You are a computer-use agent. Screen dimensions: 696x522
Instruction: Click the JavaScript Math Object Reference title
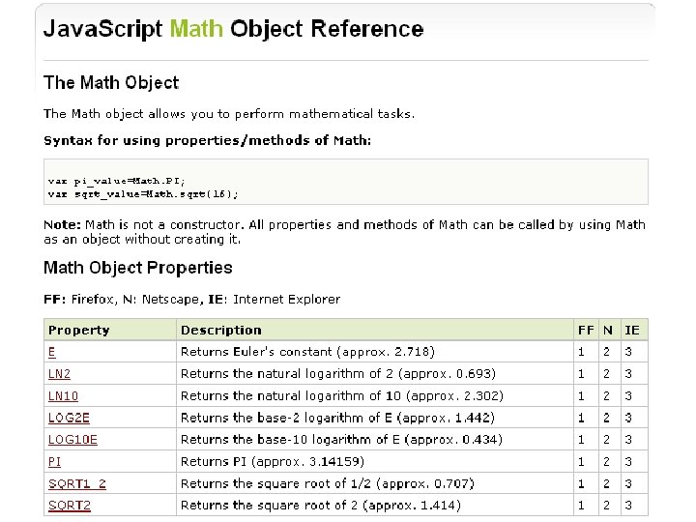tap(233, 29)
